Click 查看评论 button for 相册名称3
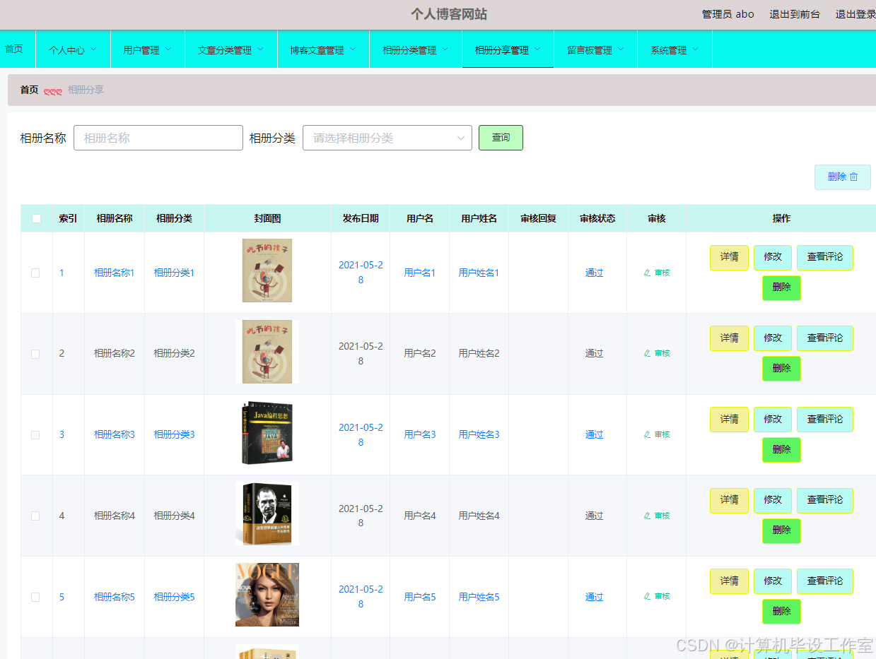This screenshot has height=659, width=876. (x=825, y=420)
